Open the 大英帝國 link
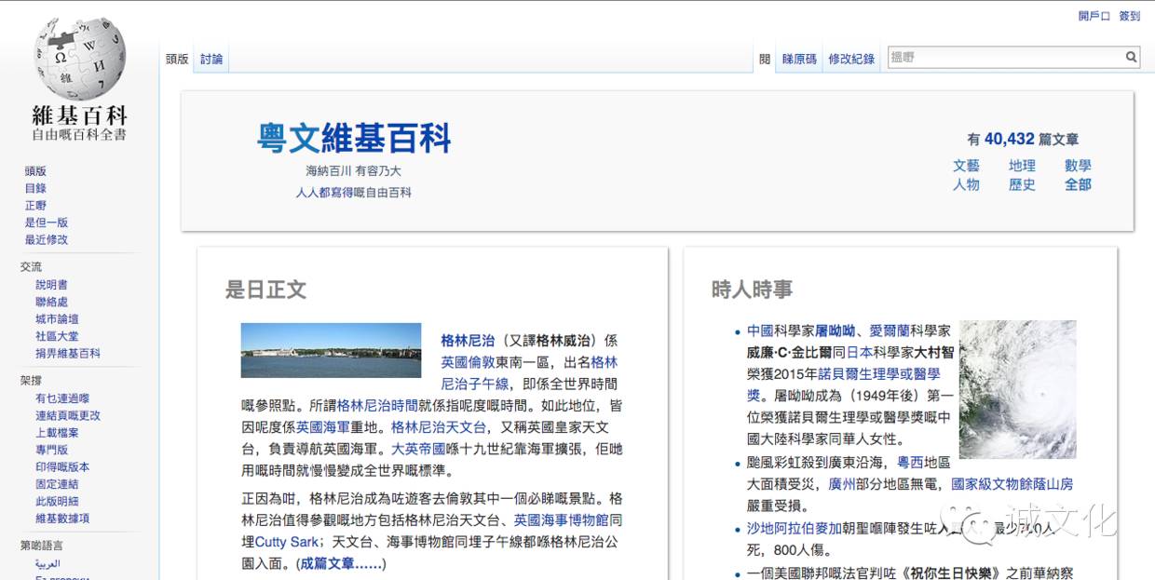Screen dimensions: 1155x580 pos(418,449)
